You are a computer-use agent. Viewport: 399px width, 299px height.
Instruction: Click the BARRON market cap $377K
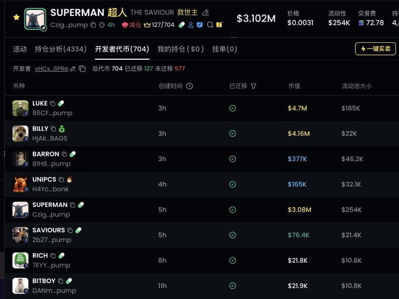tap(297, 159)
